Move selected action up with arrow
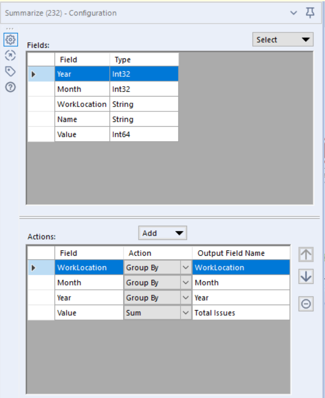 tap(306, 254)
